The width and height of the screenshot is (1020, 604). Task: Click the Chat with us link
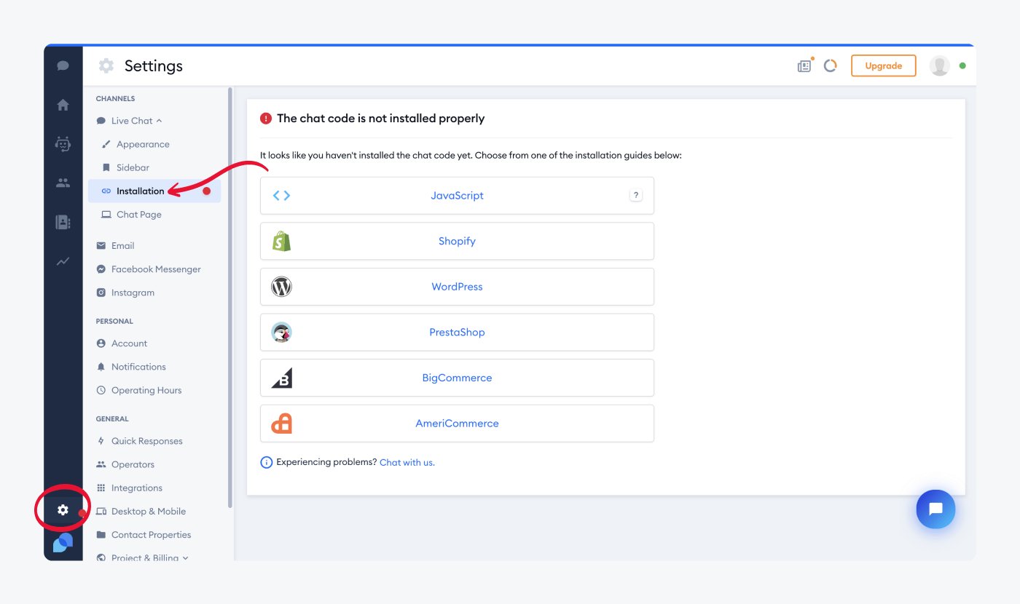[407, 462]
